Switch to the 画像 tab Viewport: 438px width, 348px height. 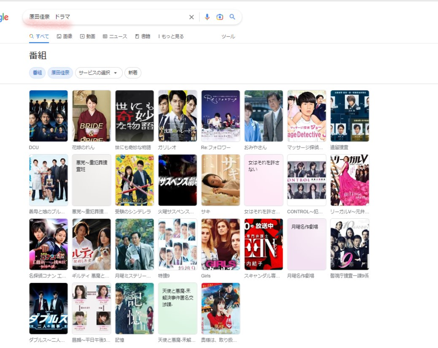[x=65, y=36]
